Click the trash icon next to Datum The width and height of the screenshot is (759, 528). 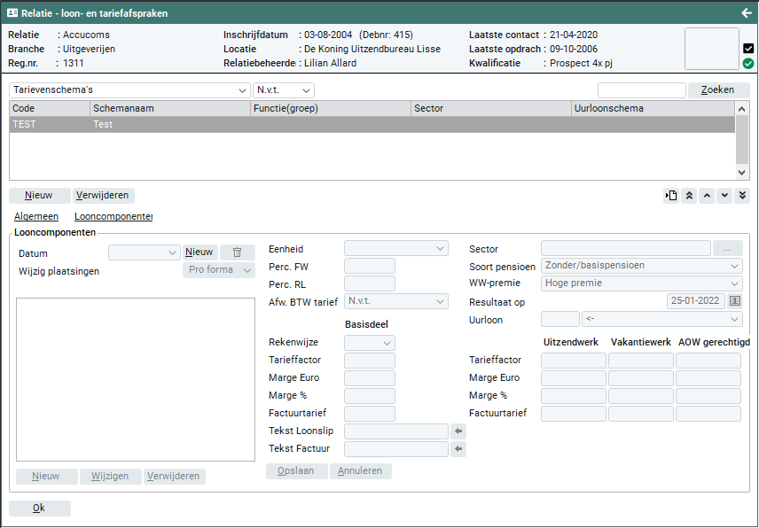point(237,252)
